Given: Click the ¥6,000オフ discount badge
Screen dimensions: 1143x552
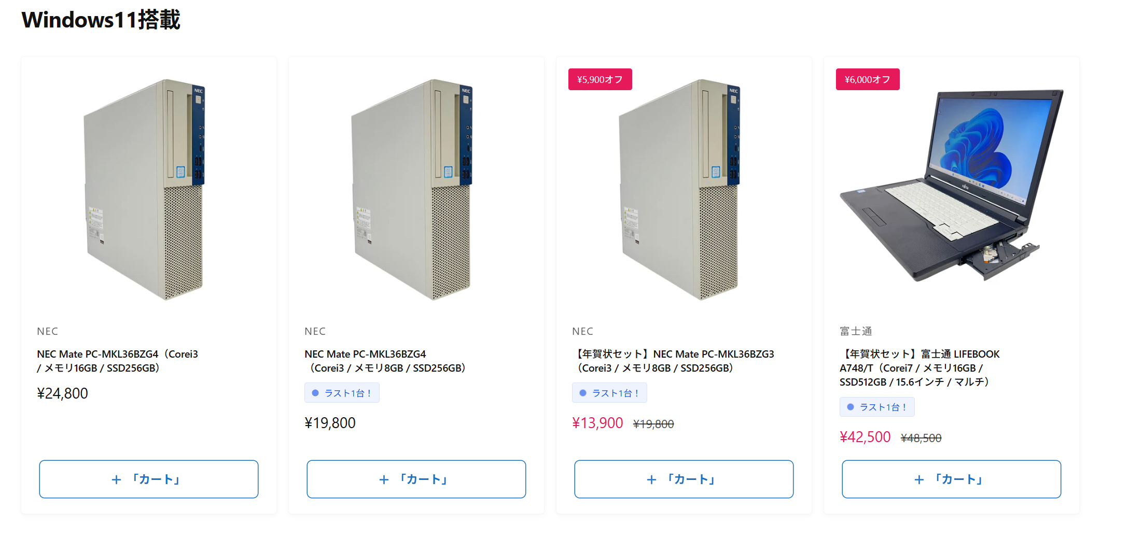Looking at the screenshot, I should 868,79.
